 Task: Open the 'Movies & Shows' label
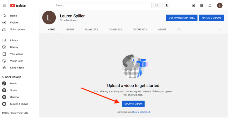[19, 104]
